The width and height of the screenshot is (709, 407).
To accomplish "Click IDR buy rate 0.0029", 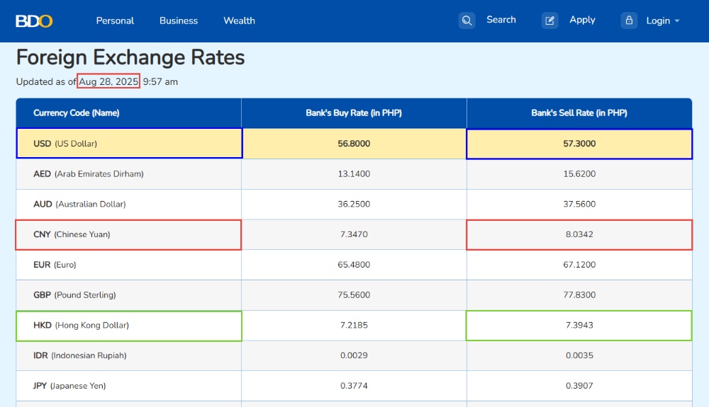I will [x=354, y=355].
